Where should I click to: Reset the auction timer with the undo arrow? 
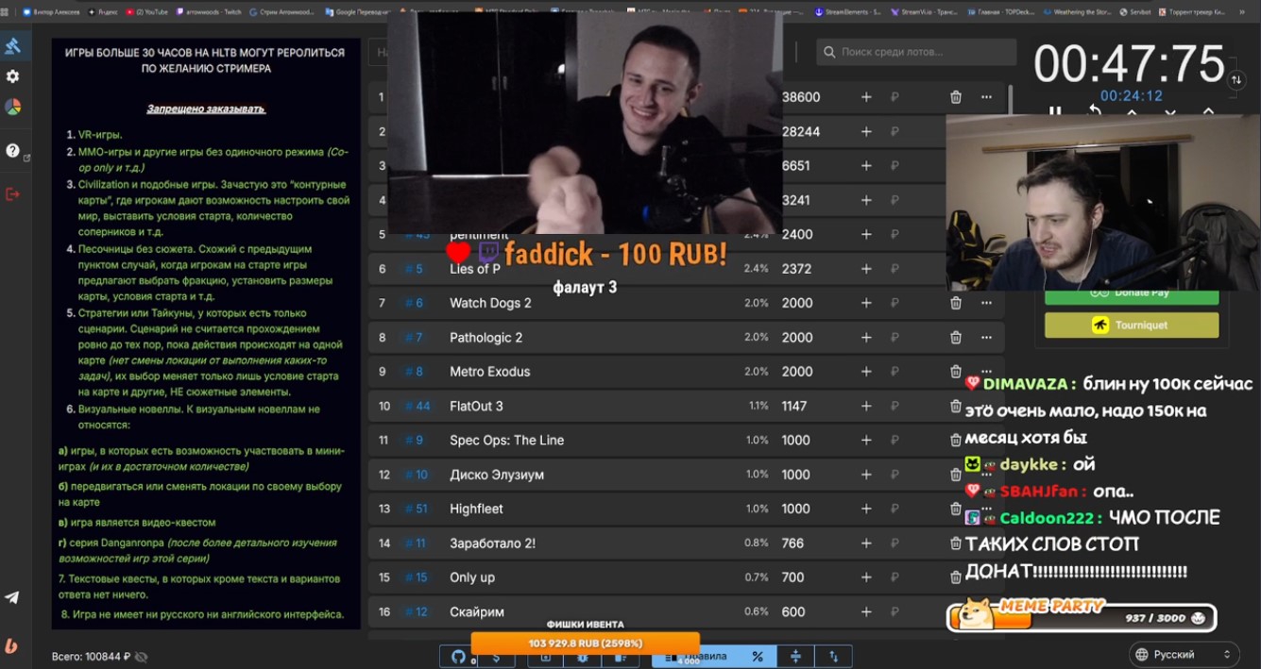point(1095,110)
